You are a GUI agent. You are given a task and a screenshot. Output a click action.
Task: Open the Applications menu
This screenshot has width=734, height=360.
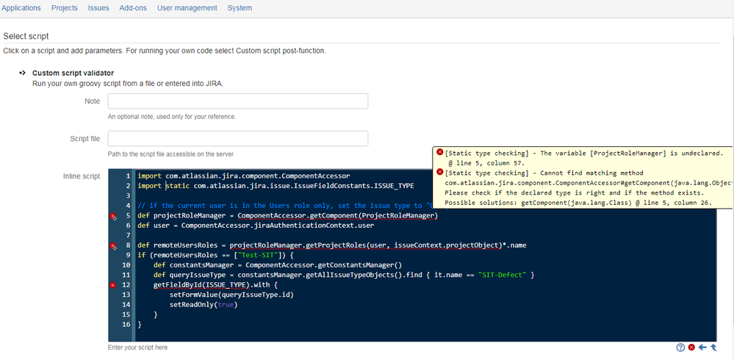tap(21, 8)
